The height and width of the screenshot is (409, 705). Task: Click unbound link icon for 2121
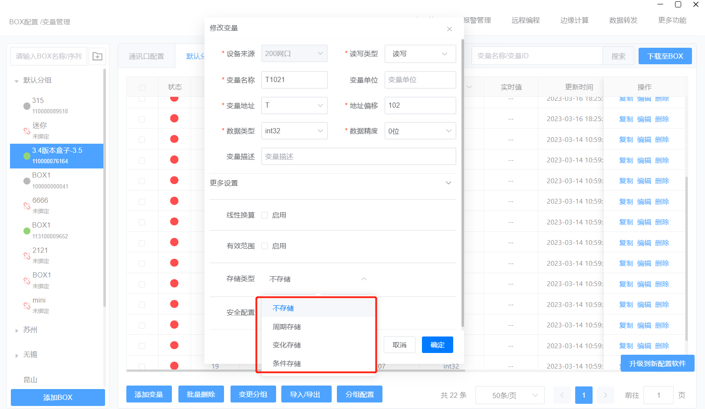coord(27,256)
